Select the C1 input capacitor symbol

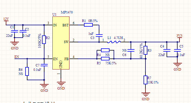coord(15,31)
